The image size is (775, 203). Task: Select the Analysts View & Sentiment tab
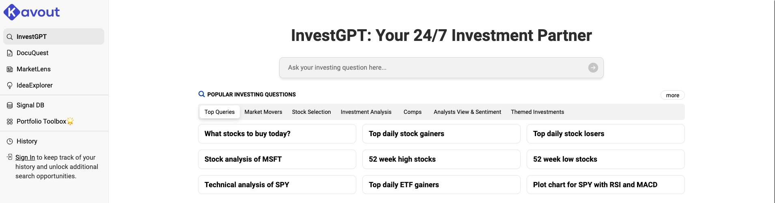point(467,112)
